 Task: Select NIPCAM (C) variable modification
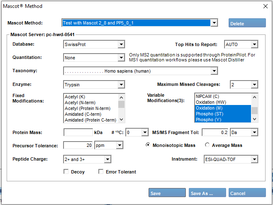[223, 96]
